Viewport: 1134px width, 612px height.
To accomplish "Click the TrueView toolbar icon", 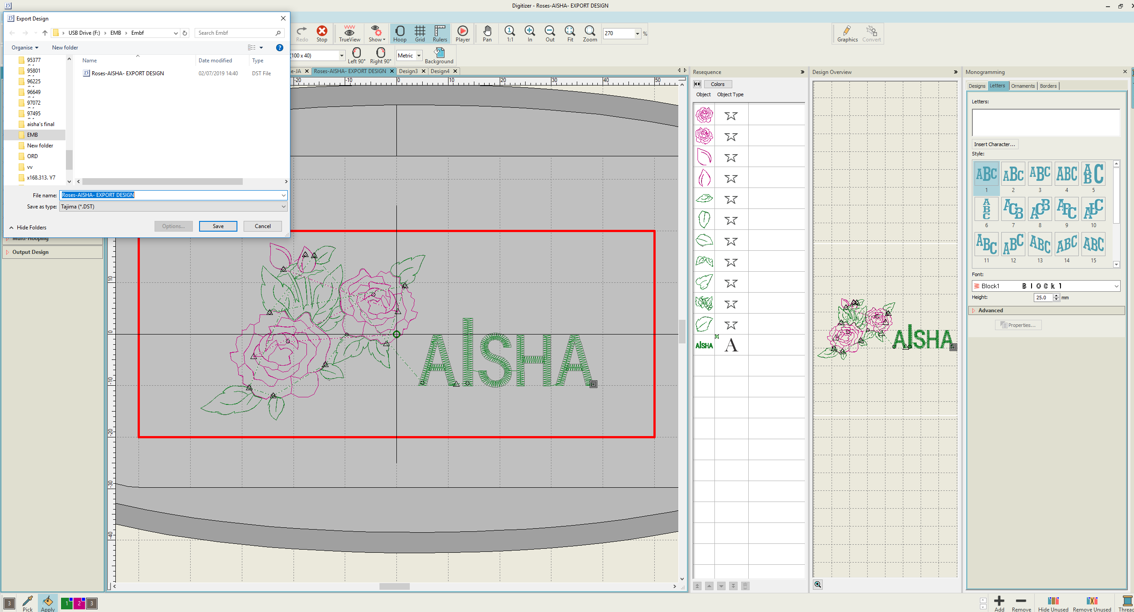I will coord(349,33).
